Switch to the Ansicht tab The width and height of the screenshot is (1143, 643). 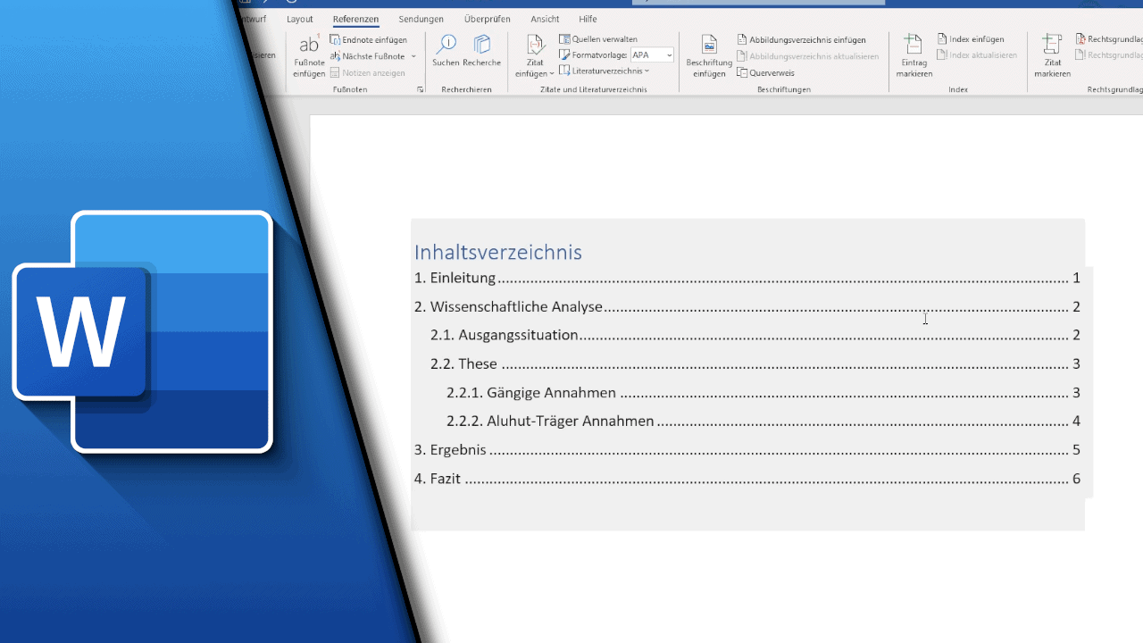coord(545,19)
